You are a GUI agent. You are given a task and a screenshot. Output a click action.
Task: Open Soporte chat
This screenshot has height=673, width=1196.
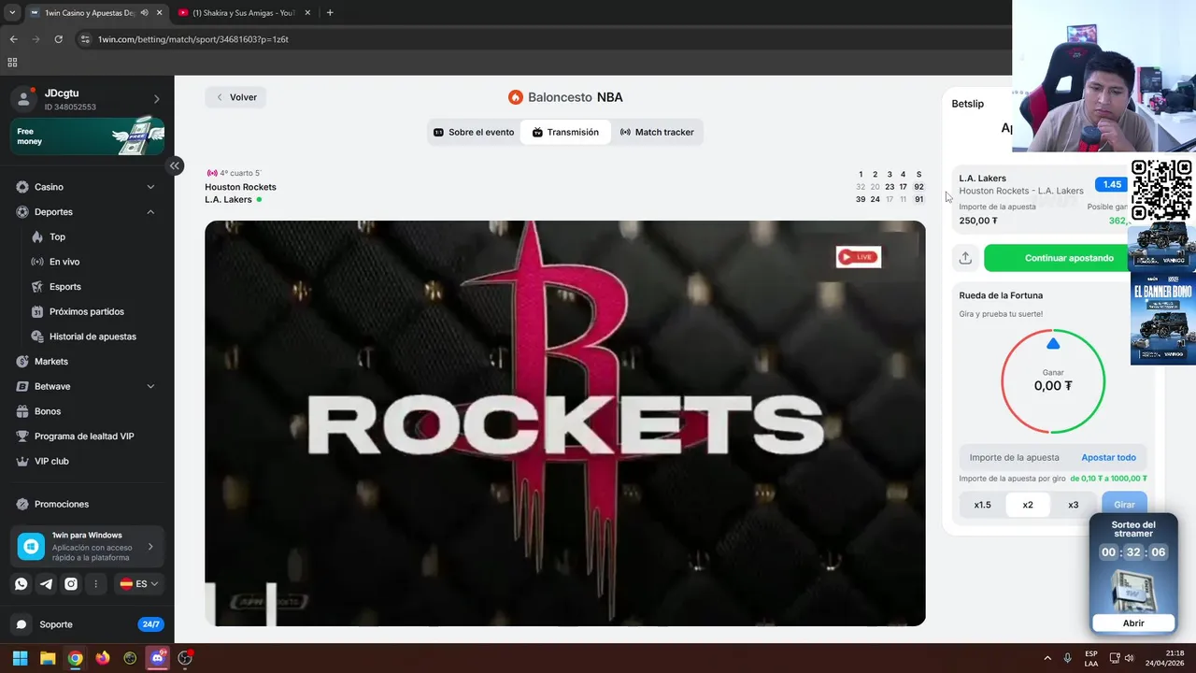coord(55,624)
